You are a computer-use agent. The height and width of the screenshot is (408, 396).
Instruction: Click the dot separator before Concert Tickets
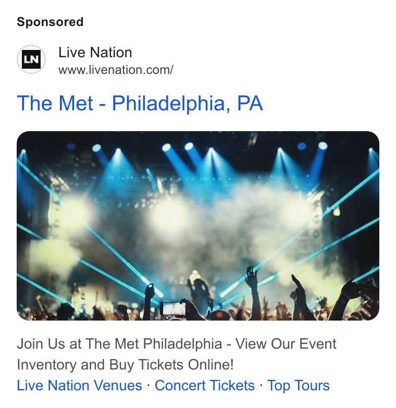(x=148, y=385)
